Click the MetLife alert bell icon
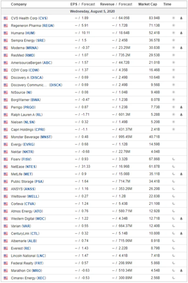Viewport: 188px width, 283px height. coord(181,174)
